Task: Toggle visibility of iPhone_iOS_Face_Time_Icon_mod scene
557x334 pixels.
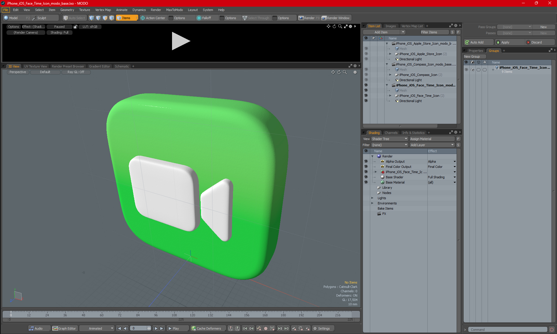Action: (366, 85)
